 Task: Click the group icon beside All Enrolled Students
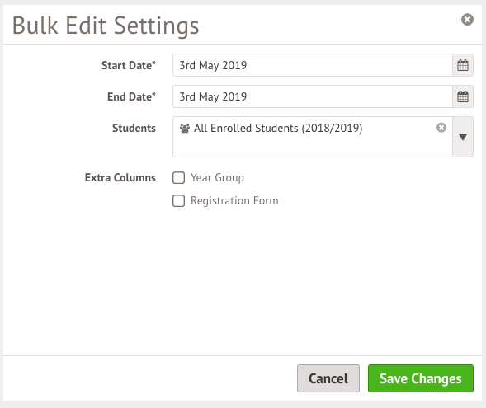[x=185, y=128]
